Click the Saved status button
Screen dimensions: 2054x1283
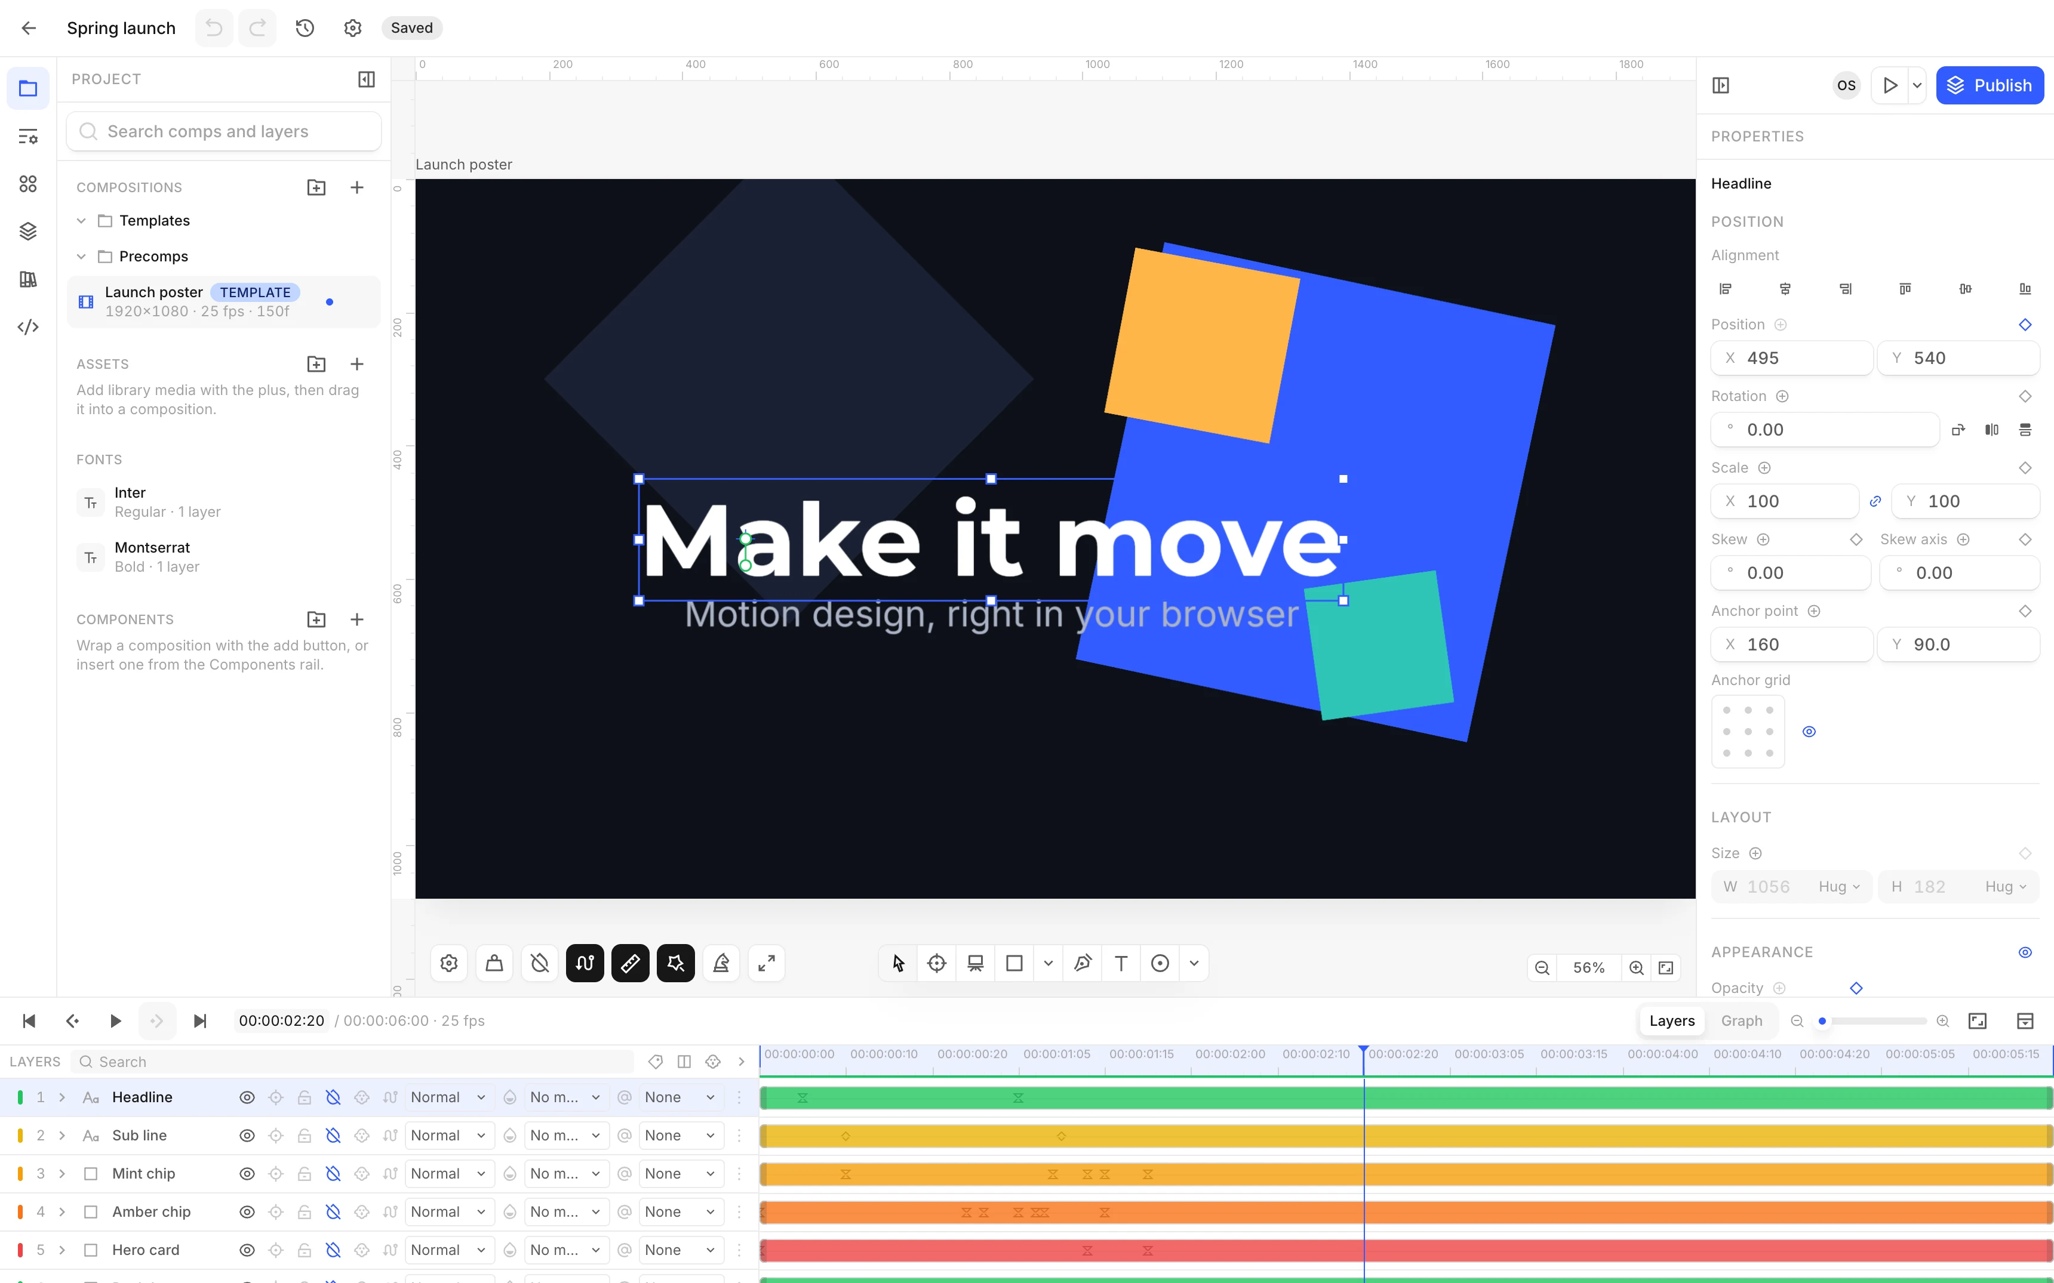tap(411, 28)
